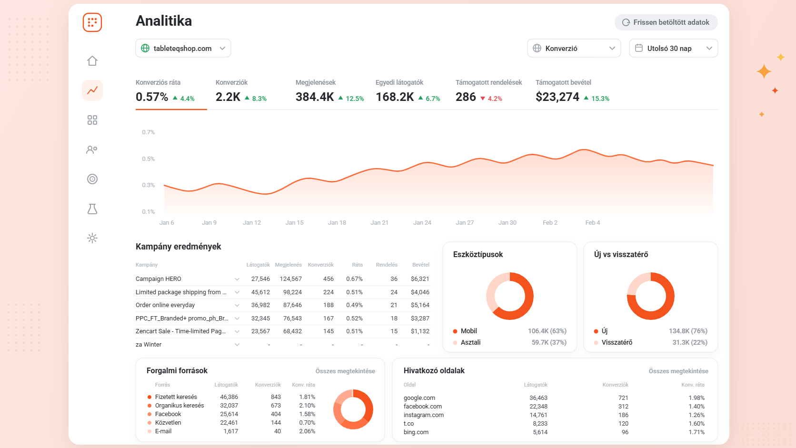
Task: Click the bing.com referrer row
Action: [554, 432]
